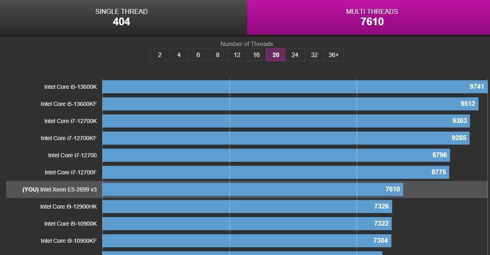This screenshot has height=255, width=490.
Task: Click the Intel Core i5-13600K label
Action: coord(71,87)
